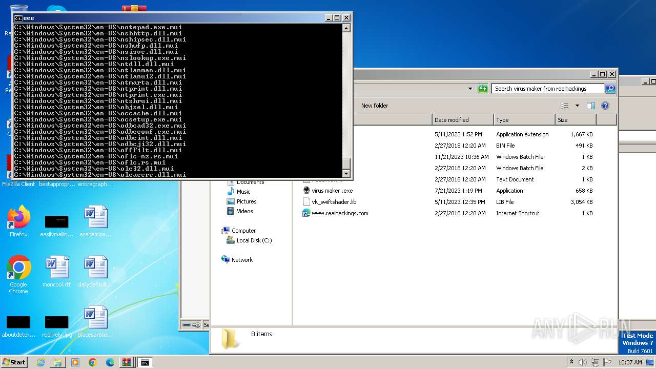Open the Firefox desktop shortcut
Image resolution: width=656 pixels, height=369 pixels.
pyautogui.click(x=18, y=222)
